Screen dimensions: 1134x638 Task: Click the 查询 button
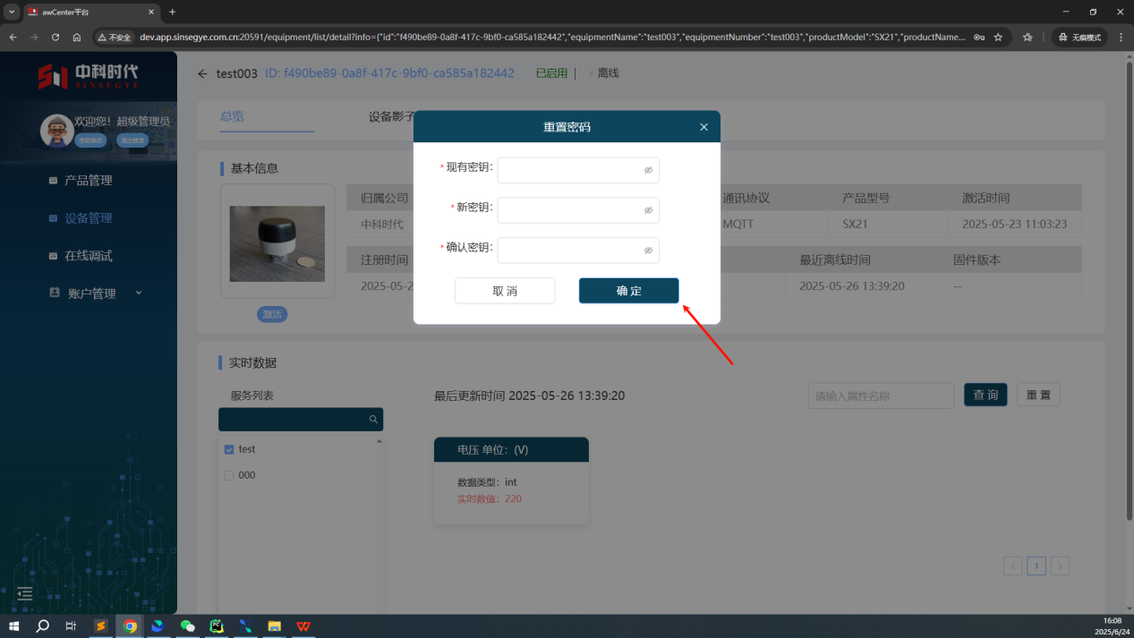[985, 395]
